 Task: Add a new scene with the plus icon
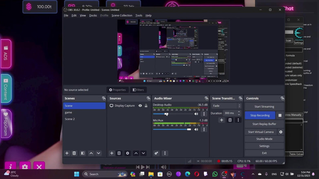click(67, 153)
